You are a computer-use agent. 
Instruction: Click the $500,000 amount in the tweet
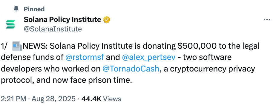pyautogui.click(x=197, y=46)
